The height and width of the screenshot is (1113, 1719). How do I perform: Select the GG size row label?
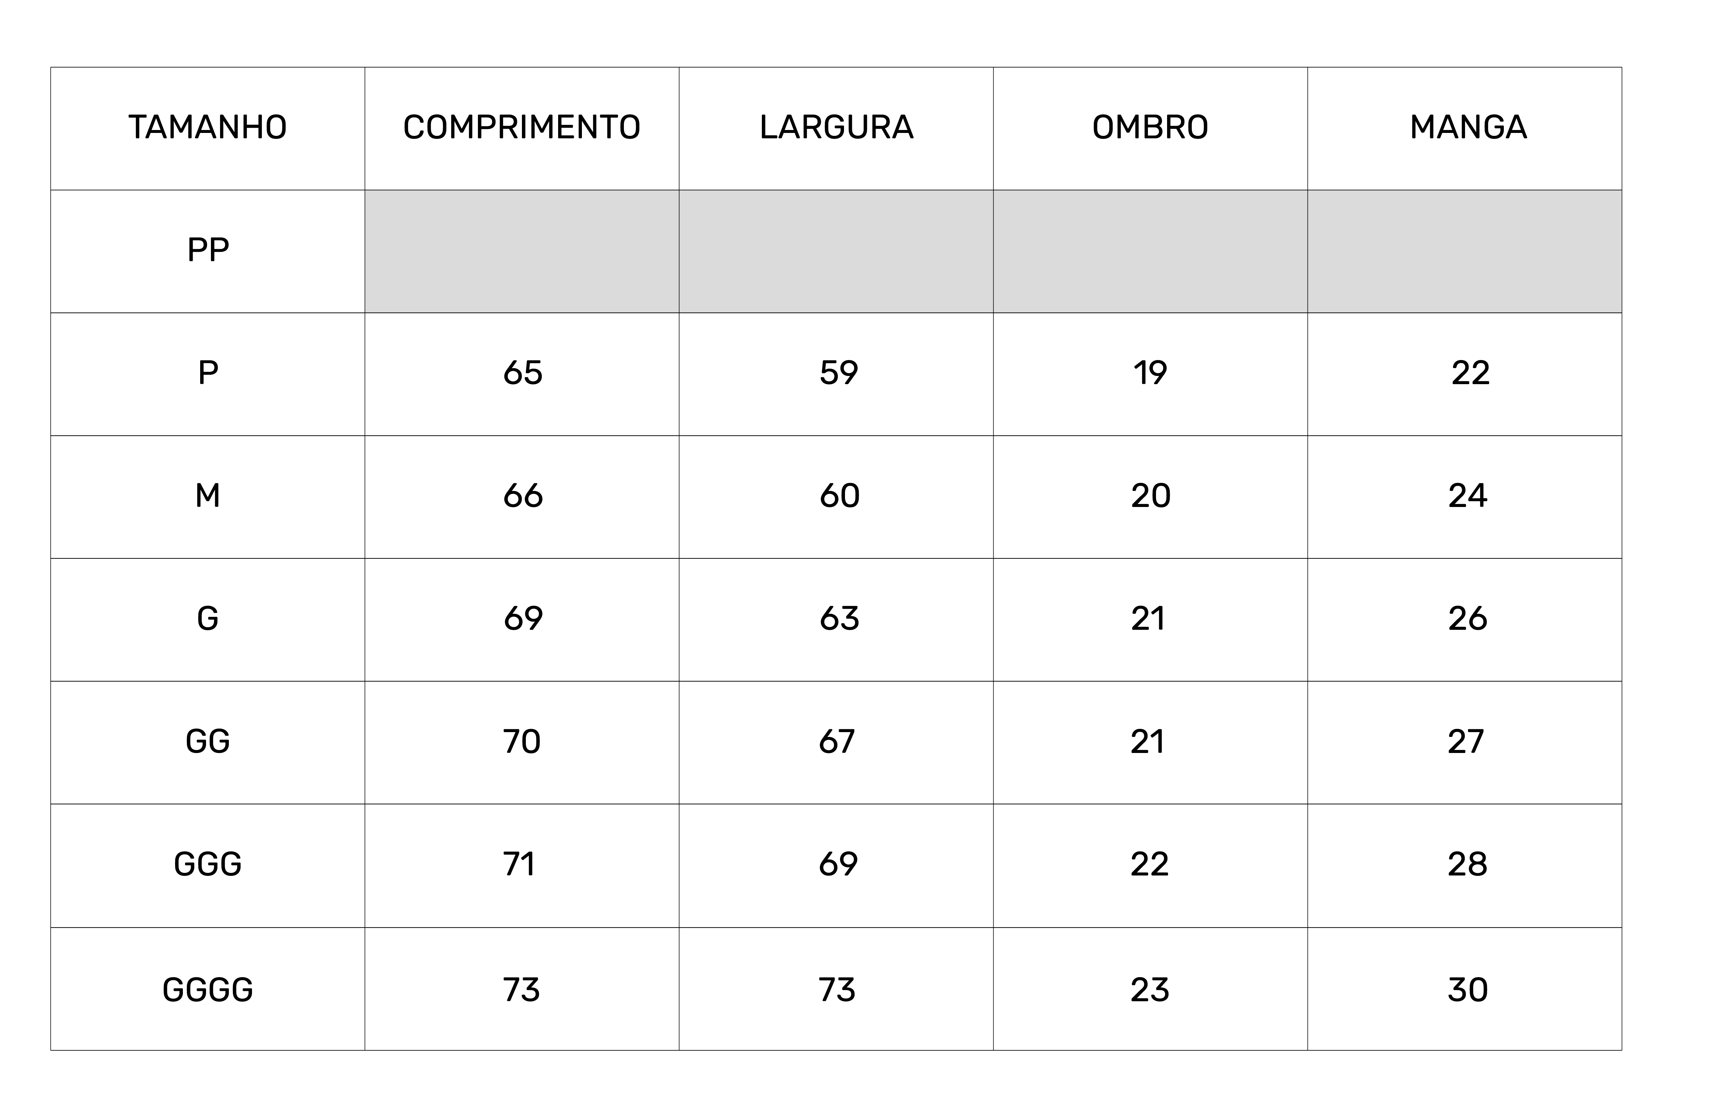pos(207,741)
